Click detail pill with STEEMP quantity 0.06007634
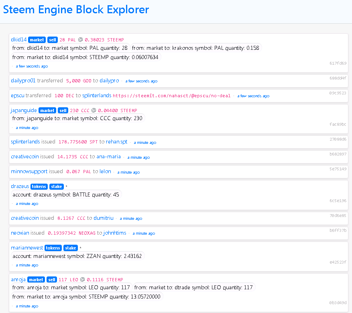This screenshot has width=352, height=313. click(x=85, y=57)
